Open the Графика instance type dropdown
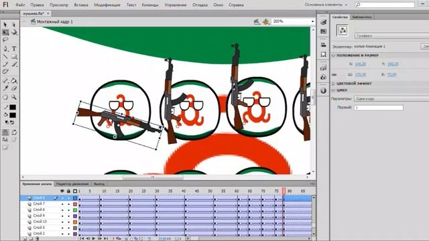Screen dimensions: 429x241 (391, 35)
